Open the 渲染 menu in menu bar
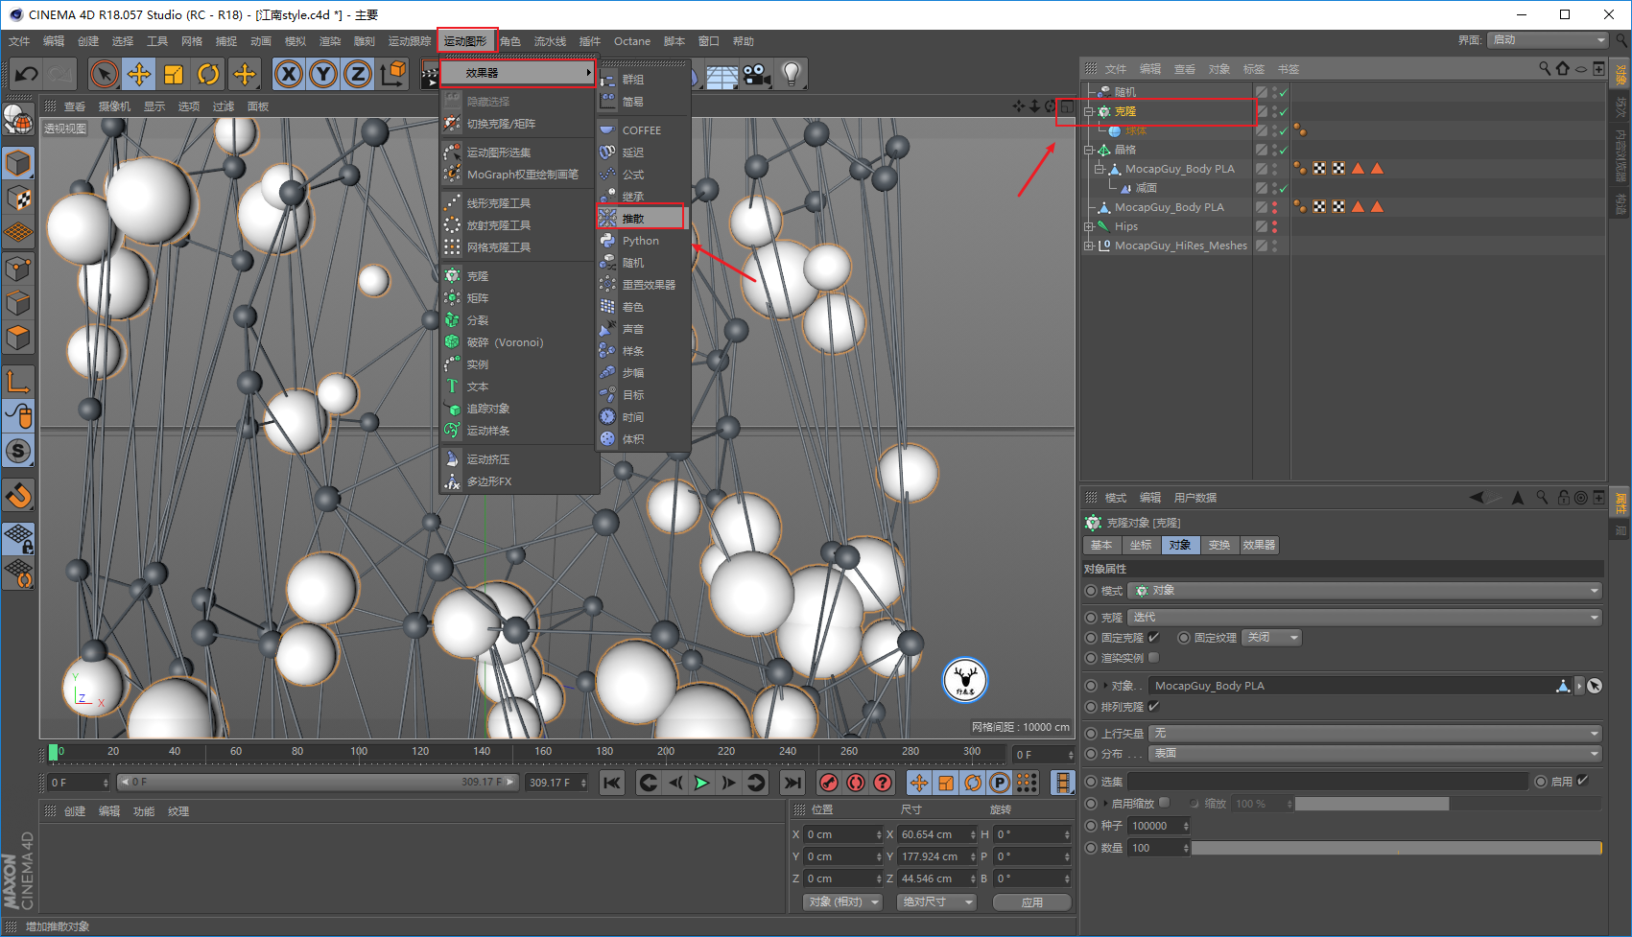 click(x=329, y=41)
